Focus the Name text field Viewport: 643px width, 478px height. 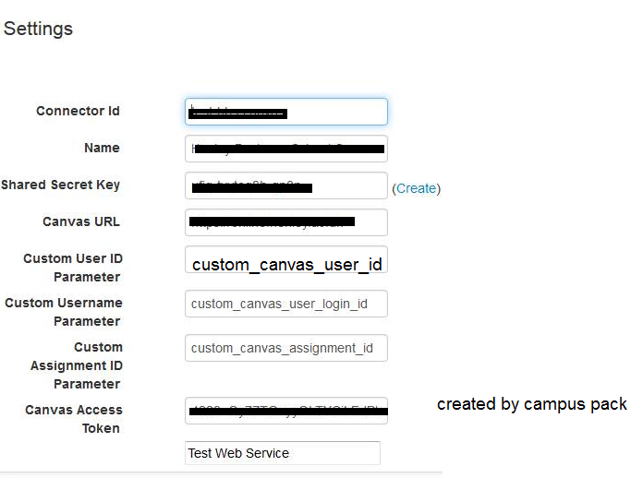click(x=285, y=149)
